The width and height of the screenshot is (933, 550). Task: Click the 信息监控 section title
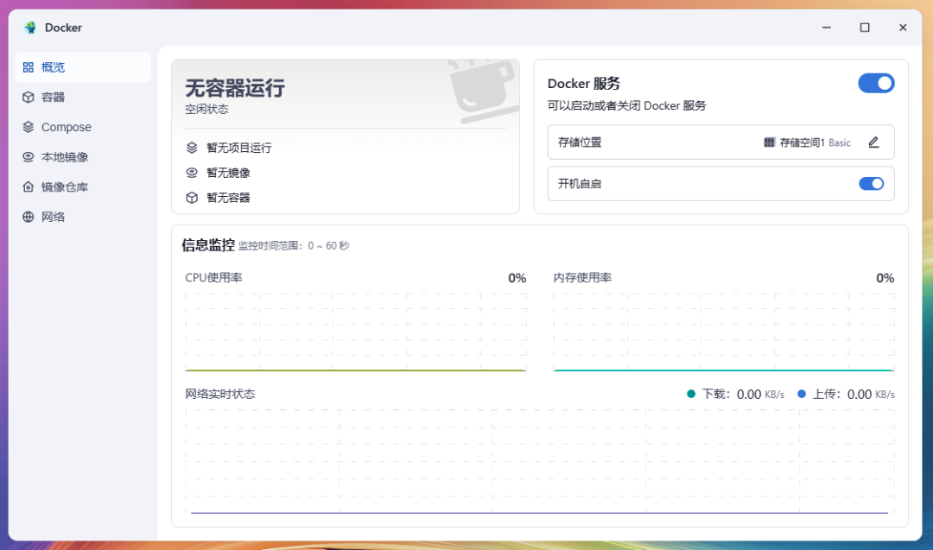[207, 245]
